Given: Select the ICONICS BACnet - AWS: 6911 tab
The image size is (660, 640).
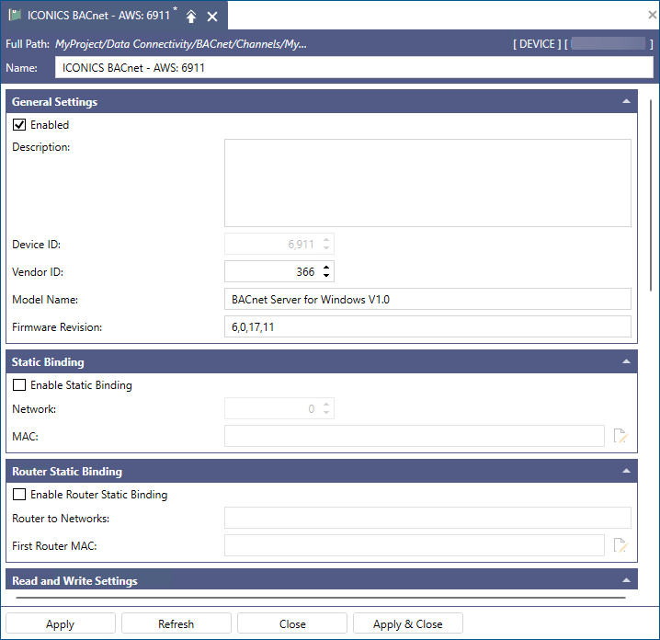Looking at the screenshot, I should 98,16.
